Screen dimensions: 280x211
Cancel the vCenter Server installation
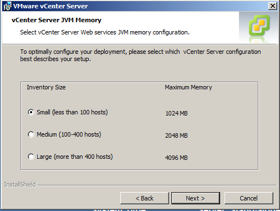249,198
